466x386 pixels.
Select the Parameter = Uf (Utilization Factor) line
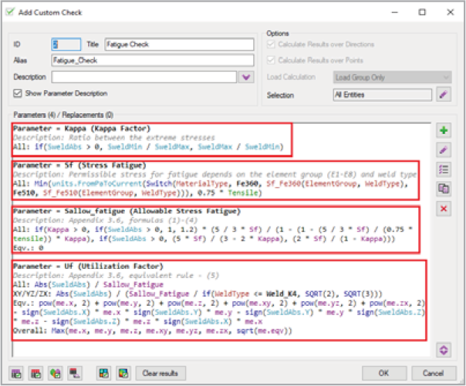(88, 266)
